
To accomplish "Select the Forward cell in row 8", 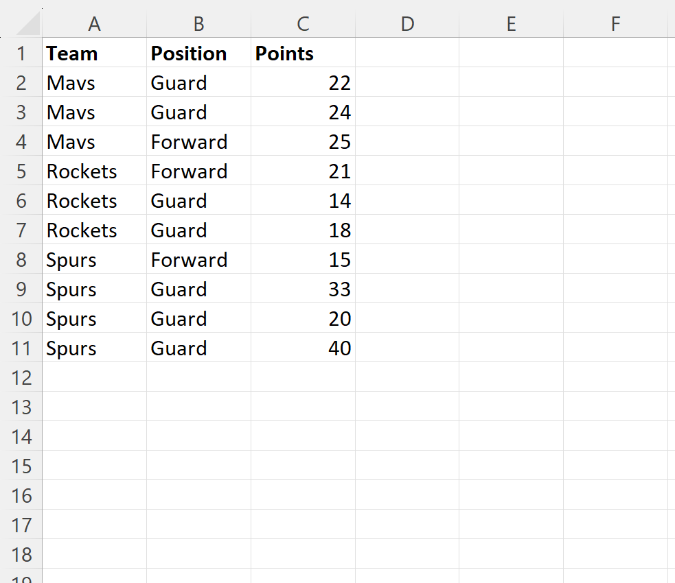I will pyautogui.click(x=198, y=260).
